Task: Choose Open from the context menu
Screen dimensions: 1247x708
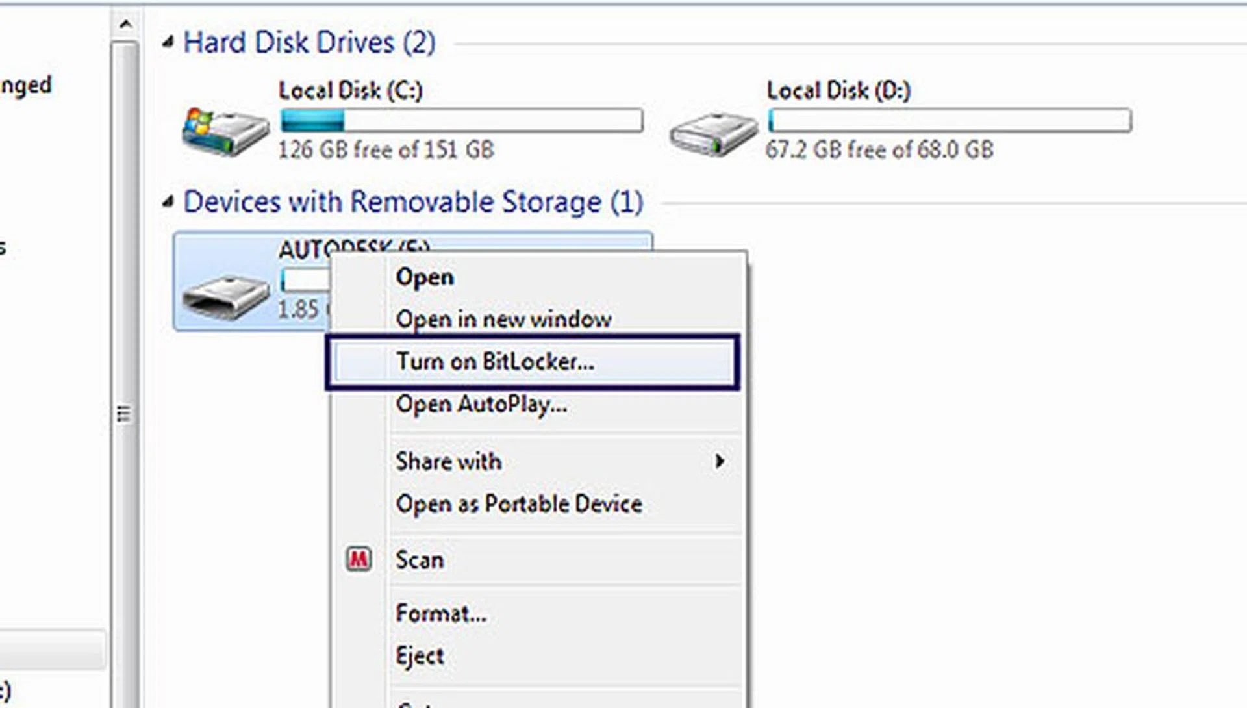Action: (x=425, y=277)
